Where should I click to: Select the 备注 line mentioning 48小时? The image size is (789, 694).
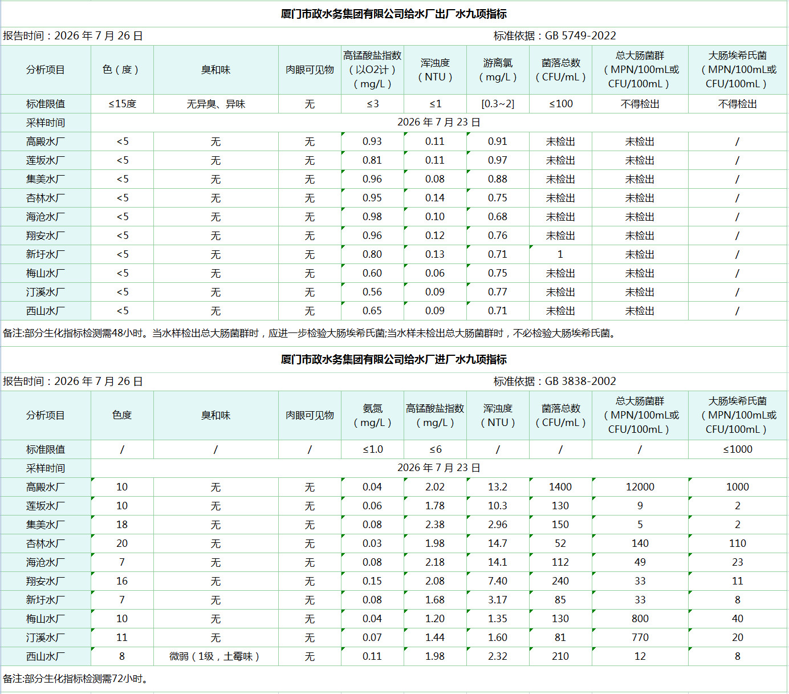click(x=311, y=333)
